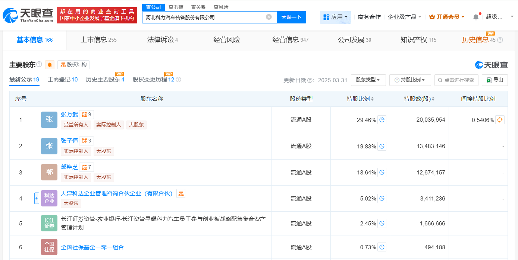
Task: Open pie chart for 张万武's shareholding
Action: coord(382,119)
